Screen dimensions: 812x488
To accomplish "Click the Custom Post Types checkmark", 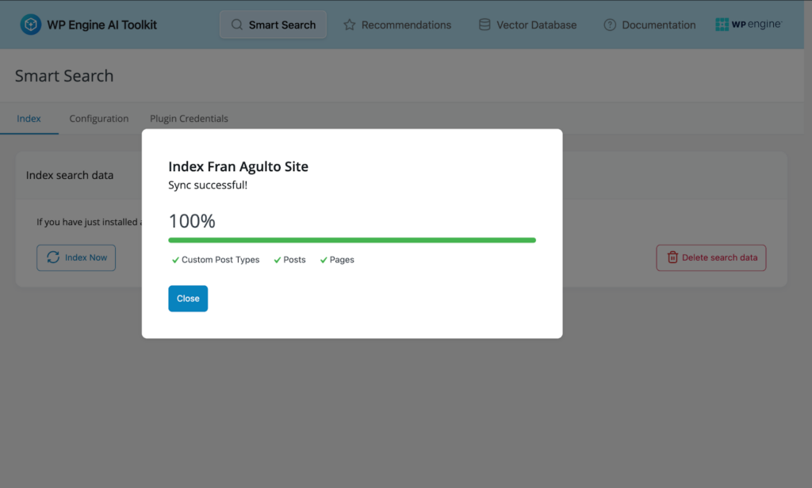I will click(175, 260).
